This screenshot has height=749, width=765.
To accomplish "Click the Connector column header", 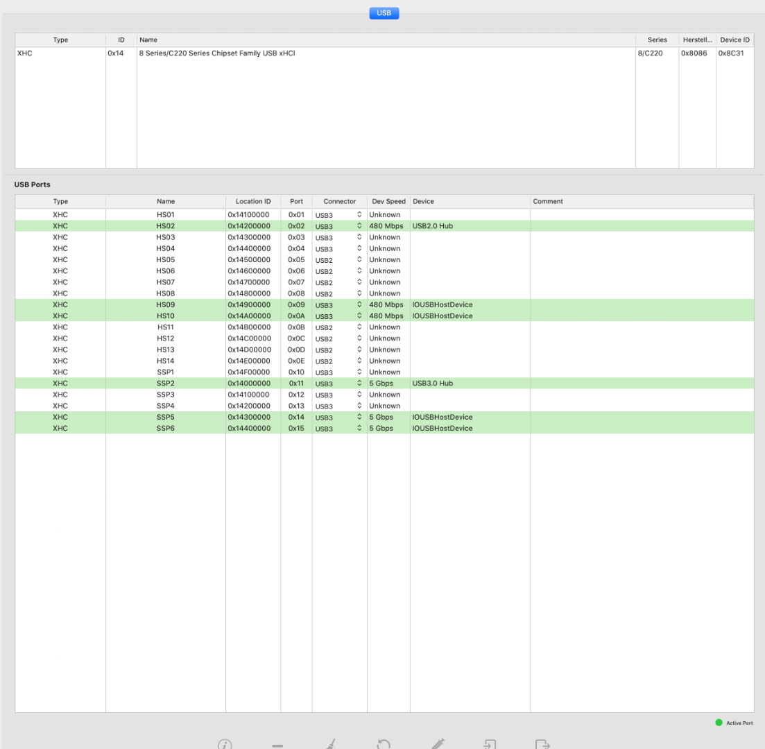I will [x=340, y=201].
